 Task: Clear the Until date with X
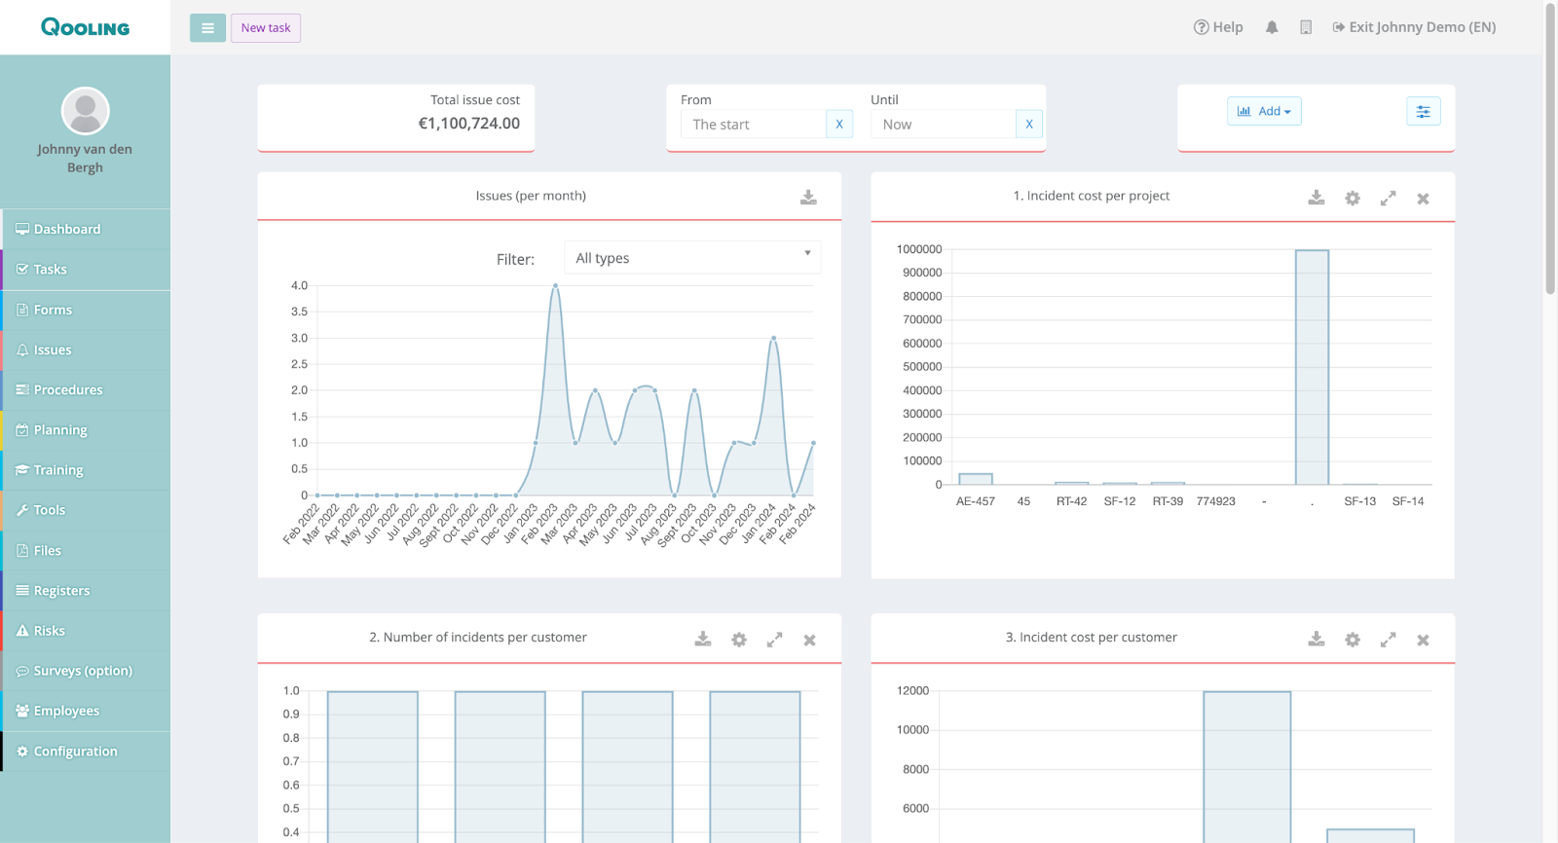[x=1029, y=125]
